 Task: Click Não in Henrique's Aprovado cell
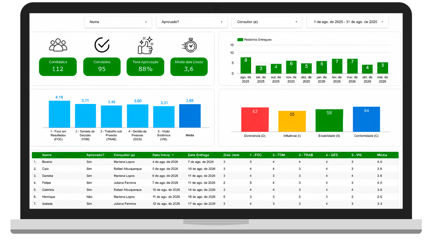[89, 197]
